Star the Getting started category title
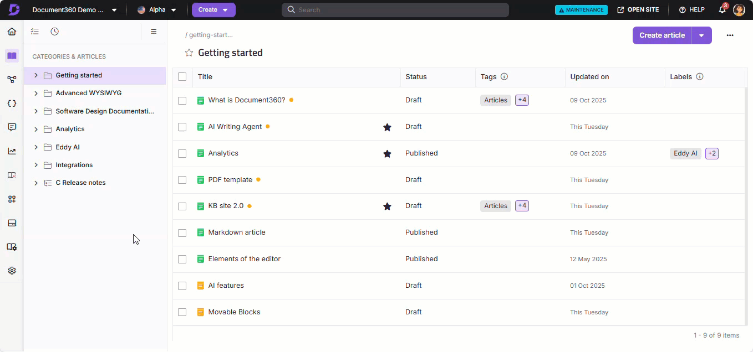Image resolution: width=753 pixels, height=352 pixels. (189, 53)
